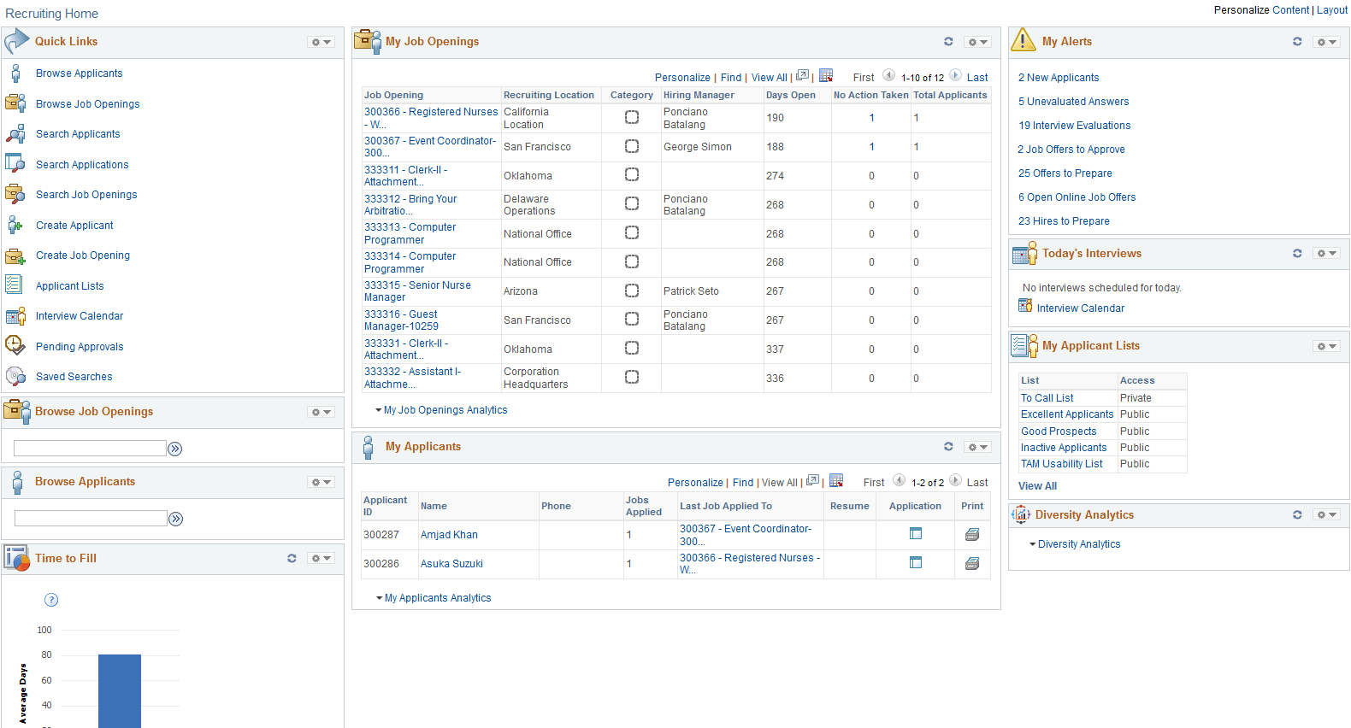1351x728 pixels.
Task: Check Category box for 300366 Registered Nurses
Action: (632, 118)
